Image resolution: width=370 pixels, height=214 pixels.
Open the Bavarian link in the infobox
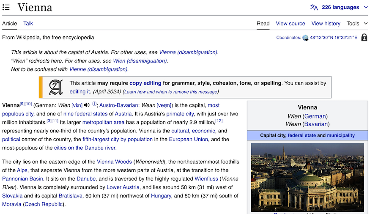pyautogui.click(x=316, y=124)
